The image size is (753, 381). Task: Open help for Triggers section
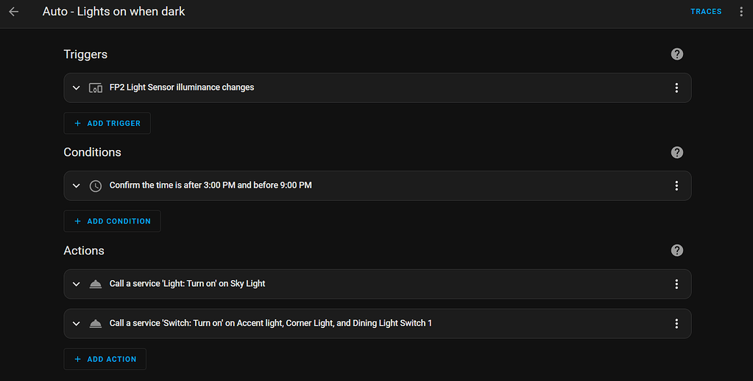point(677,54)
